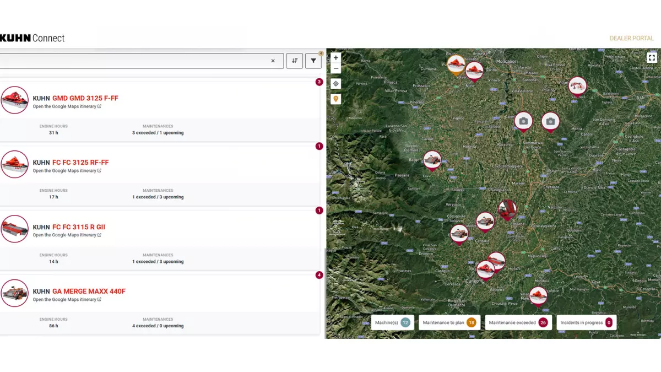This screenshot has height=372, width=661.
Task: Select the orange-bordered machine marker on map
Action: pos(456,64)
